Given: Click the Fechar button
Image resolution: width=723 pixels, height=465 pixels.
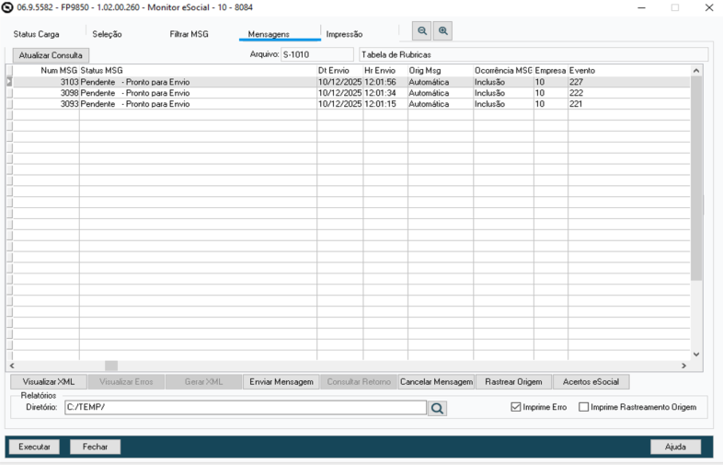Looking at the screenshot, I should click(x=95, y=447).
